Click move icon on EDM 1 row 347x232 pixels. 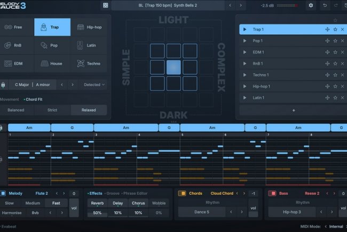327,52
